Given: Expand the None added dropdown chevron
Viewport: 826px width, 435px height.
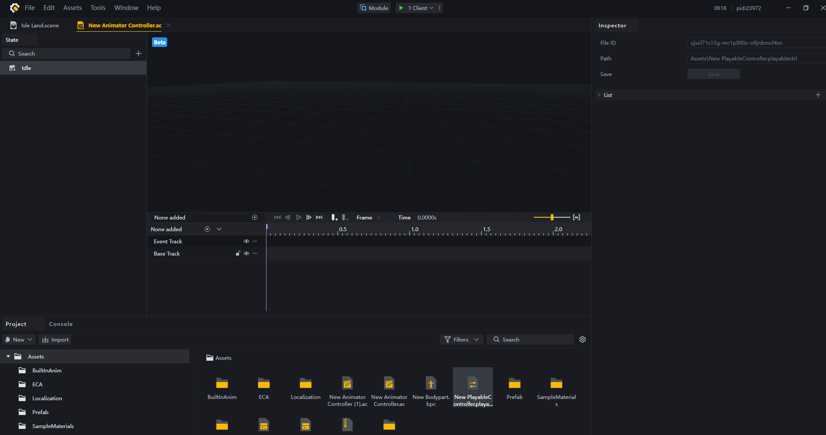Looking at the screenshot, I should pyautogui.click(x=219, y=229).
